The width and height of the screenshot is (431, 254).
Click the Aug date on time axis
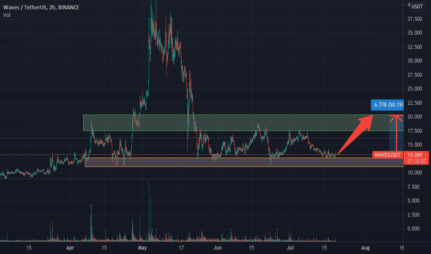click(x=365, y=248)
